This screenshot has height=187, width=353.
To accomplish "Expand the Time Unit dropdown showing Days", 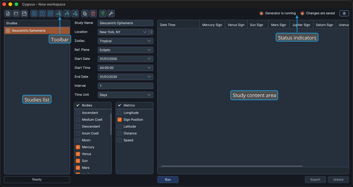I will coord(126,95).
